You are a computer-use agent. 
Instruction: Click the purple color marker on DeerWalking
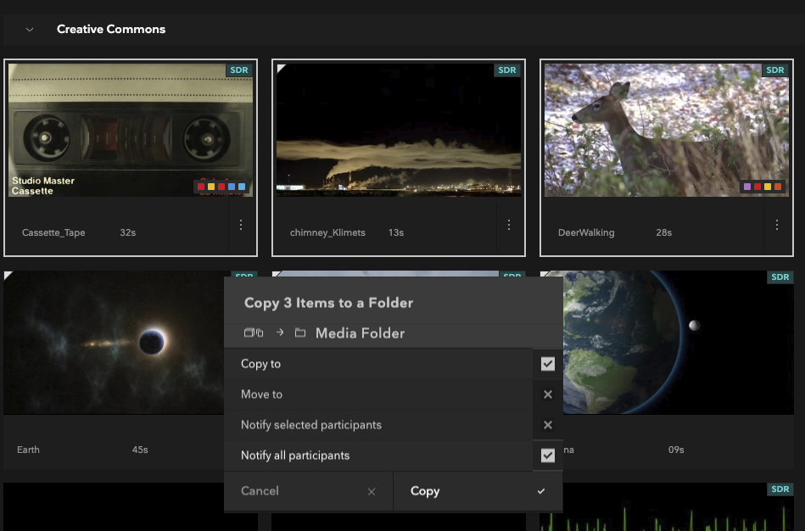tap(747, 187)
